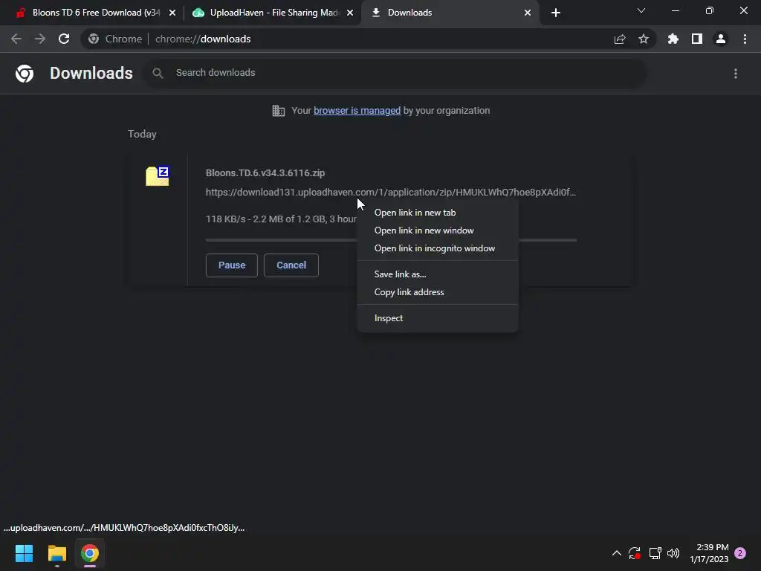Click the sync update tray icon
The image size is (761, 571).
[635, 553]
